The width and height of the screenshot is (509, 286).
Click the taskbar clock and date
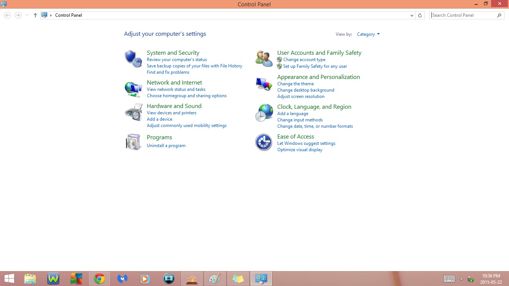pos(491,279)
